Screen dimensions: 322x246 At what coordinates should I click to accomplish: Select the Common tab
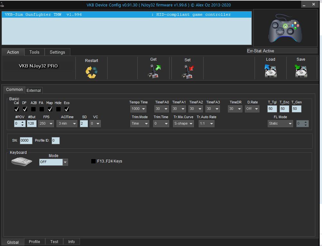14,90
